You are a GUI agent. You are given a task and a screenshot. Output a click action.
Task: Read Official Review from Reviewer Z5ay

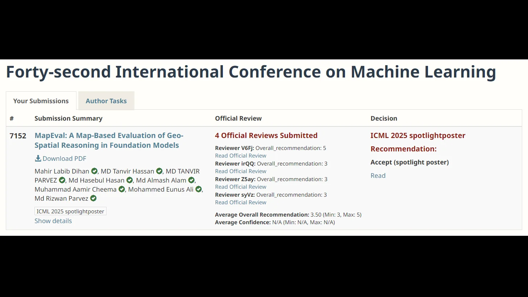(x=241, y=187)
